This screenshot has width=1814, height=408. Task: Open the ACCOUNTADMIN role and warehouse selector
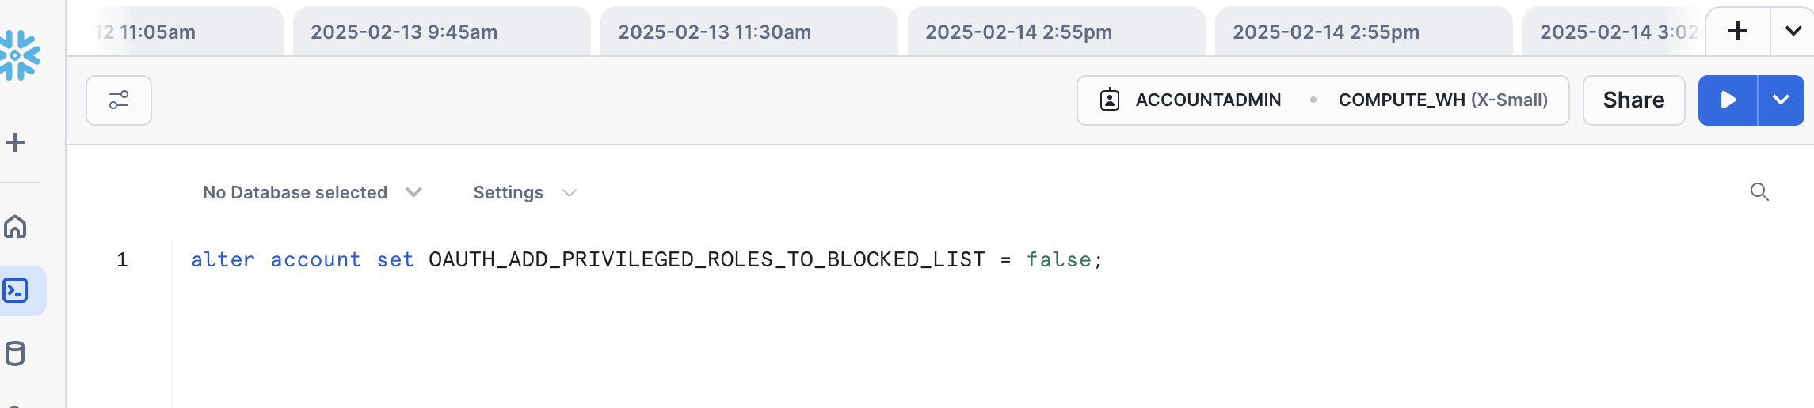point(1322,100)
